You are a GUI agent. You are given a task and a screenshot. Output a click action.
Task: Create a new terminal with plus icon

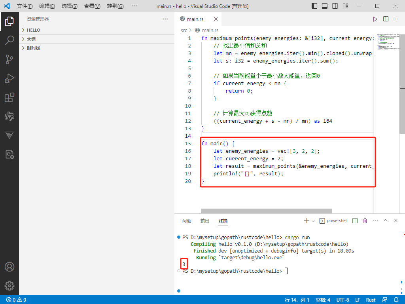[307, 220]
